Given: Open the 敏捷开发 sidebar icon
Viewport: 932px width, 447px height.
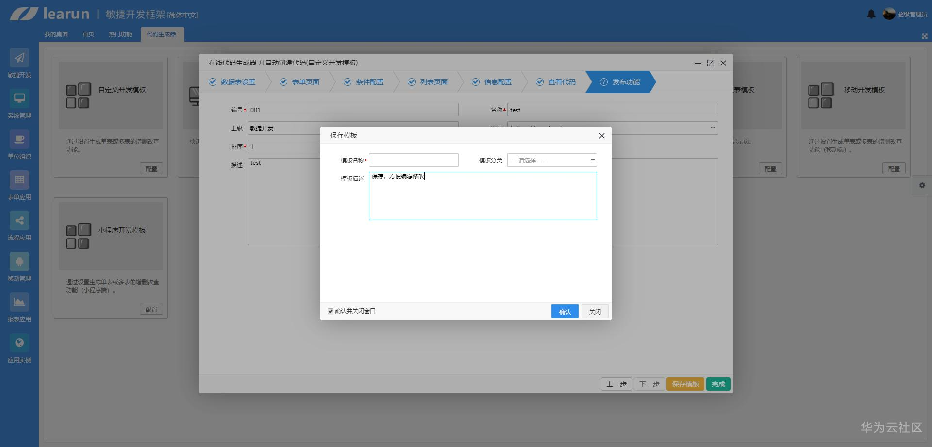Looking at the screenshot, I should (19, 58).
